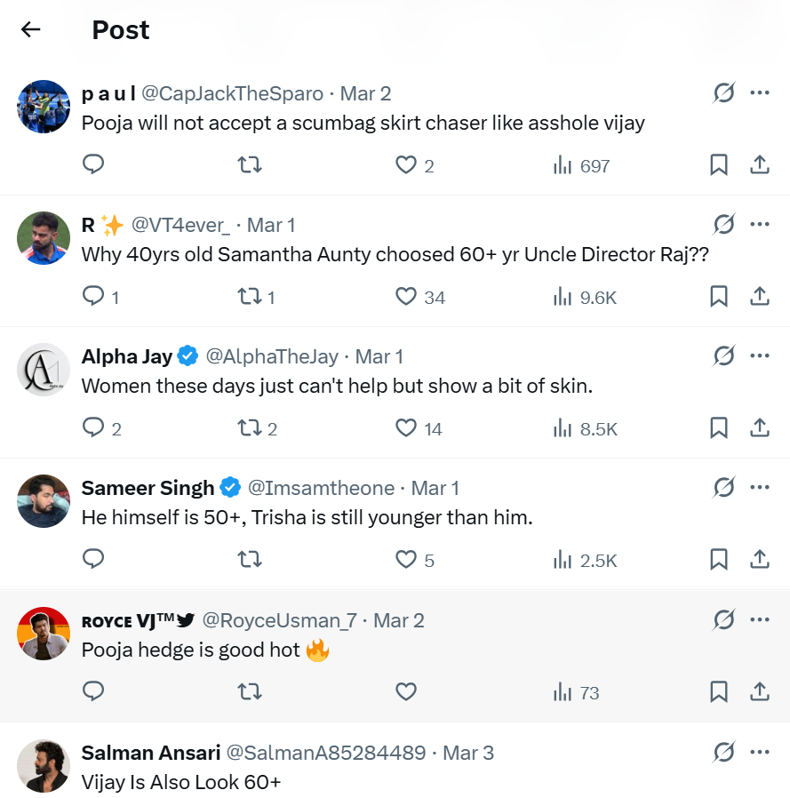The height and width of the screenshot is (798, 790).
Task: Share Sameer Singh's post
Action: [760, 560]
